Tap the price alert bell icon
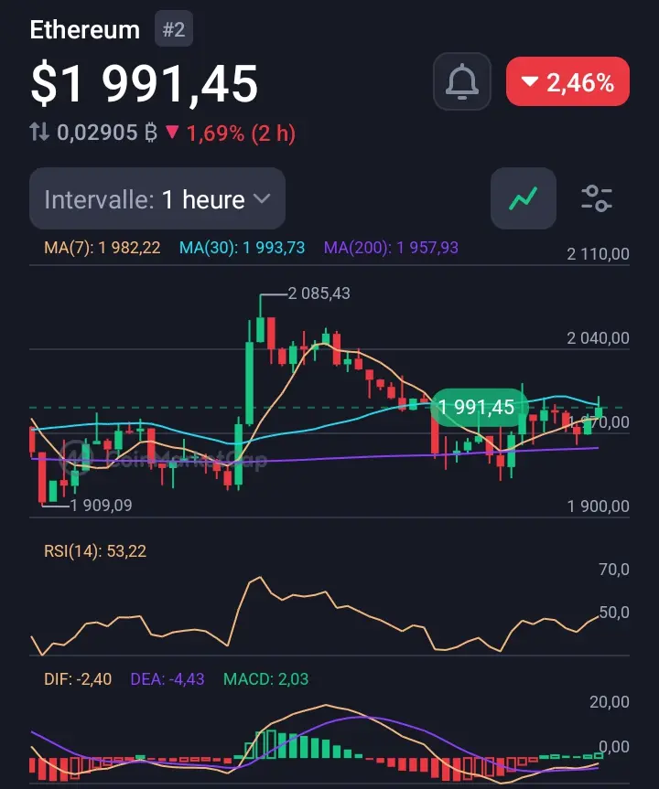The width and height of the screenshot is (659, 789). (x=462, y=81)
